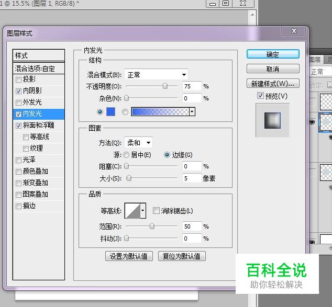Toggle bottom layer's eye visibility icon
Image resolution: width=332 pixels, height=307 pixels.
click(x=312, y=242)
